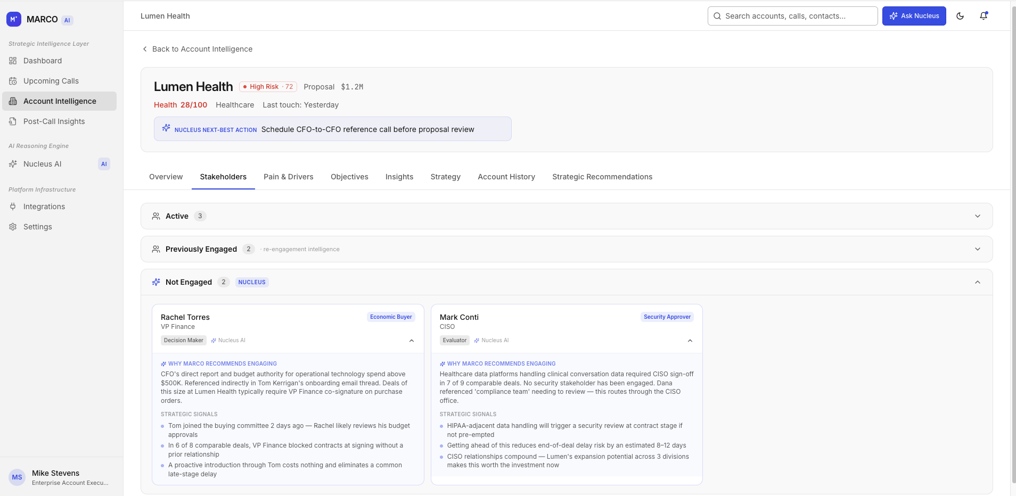The image size is (1016, 496).
Task: Open Settings from sidebar
Action: coord(59,227)
